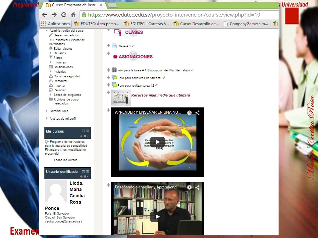The image size is (318, 238).
Task: Open Copia de seguridad
Action: pos(67,76)
